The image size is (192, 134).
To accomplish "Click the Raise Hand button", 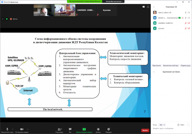I will coord(185,65).
